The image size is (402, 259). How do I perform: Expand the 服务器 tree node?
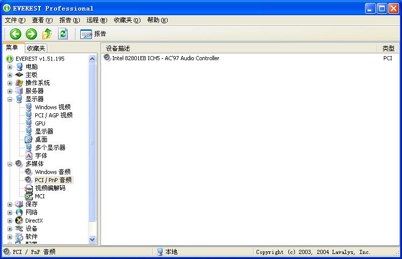tap(10, 91)
